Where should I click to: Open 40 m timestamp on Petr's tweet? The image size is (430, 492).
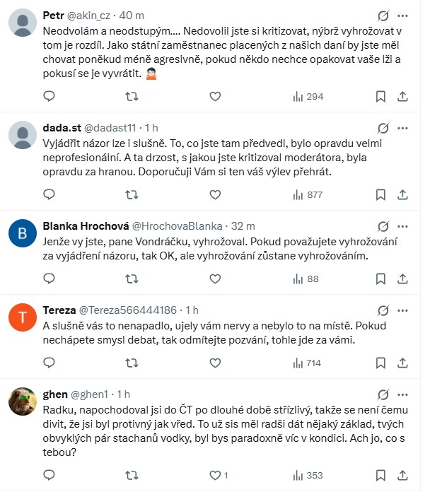(x=138, y=16)
